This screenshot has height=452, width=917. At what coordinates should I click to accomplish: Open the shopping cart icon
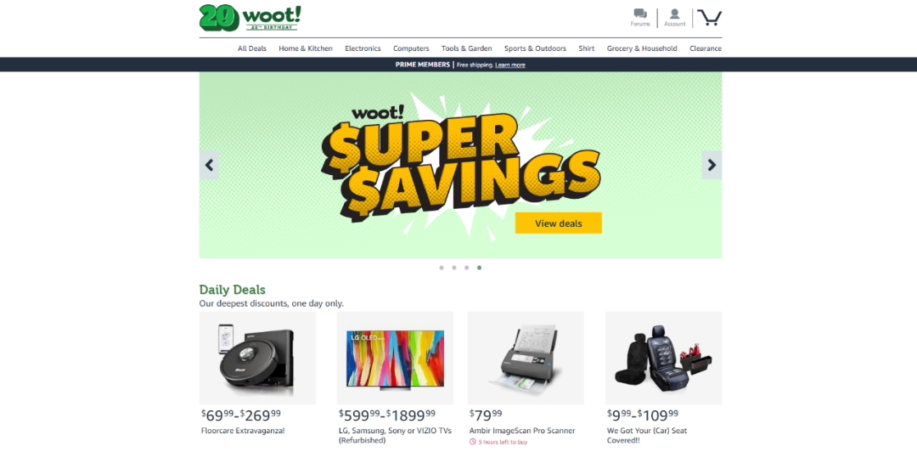pyautogui.click(x=709, y=18)
